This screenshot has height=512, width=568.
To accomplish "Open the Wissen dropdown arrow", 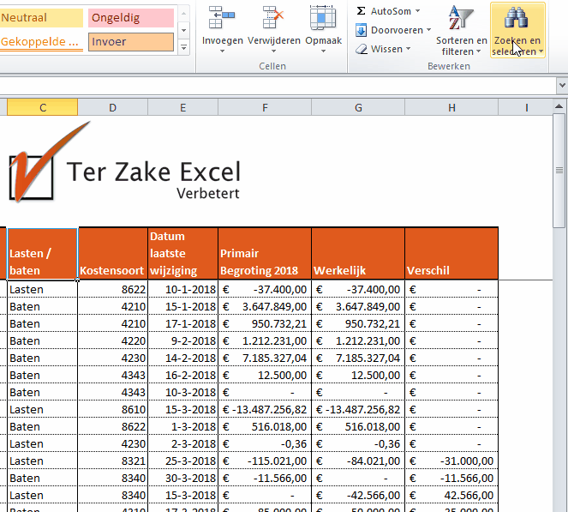I will click(409, 49).
